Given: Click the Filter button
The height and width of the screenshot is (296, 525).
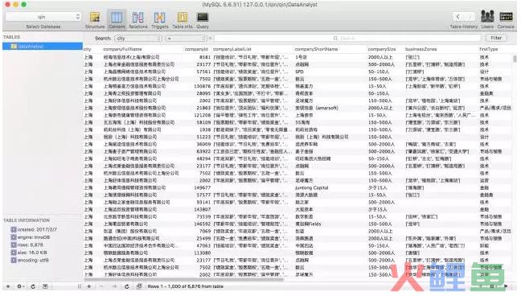Looking at the screenshot, I should (x=496, y=38).
